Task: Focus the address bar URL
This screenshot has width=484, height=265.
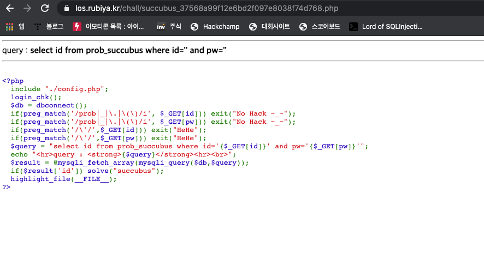Action: (207, 8)
